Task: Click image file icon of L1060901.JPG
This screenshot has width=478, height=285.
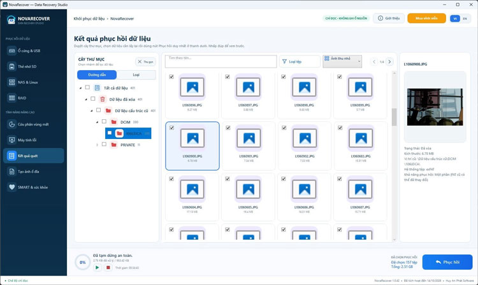Action: click(249, 138)
